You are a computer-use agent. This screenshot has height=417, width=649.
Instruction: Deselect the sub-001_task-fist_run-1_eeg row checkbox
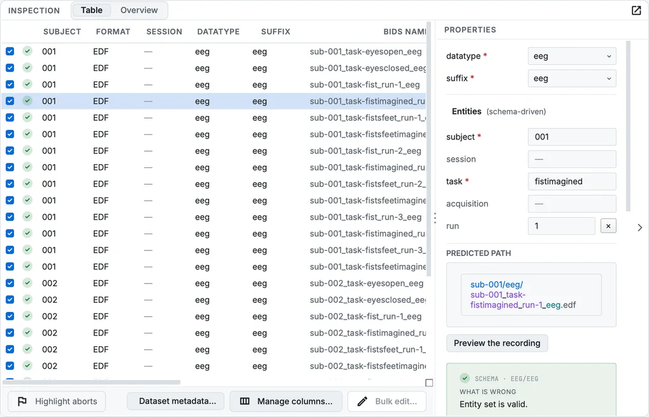tap(10, 84)
